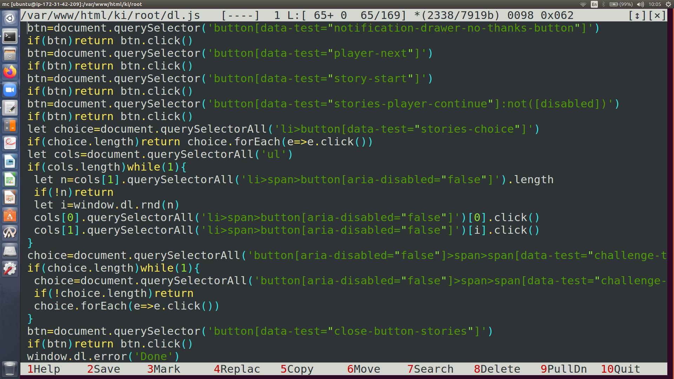Open the Trash in the dock
674x379 pixels.
point(10,368)
